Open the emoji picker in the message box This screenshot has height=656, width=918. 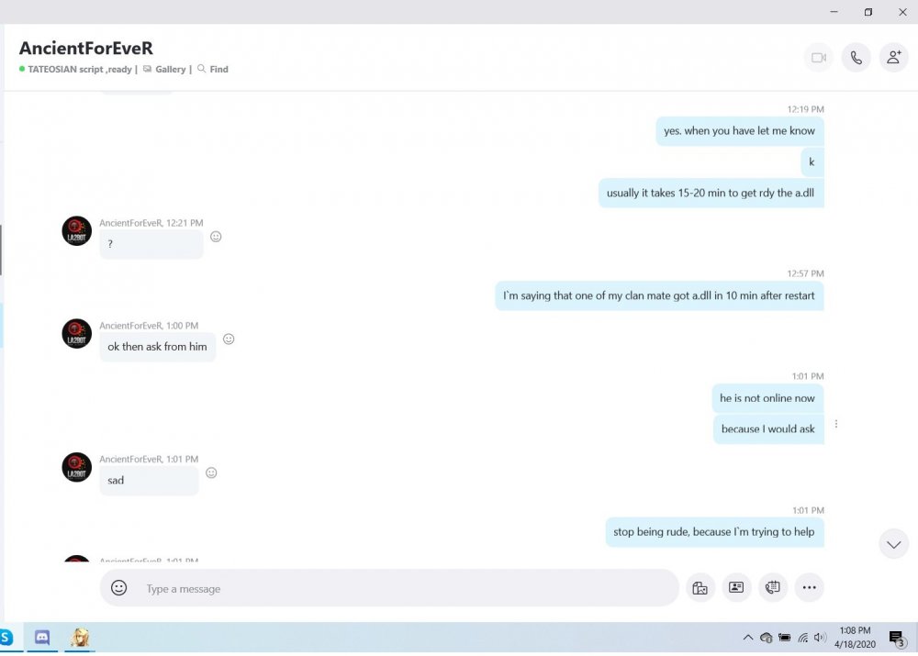119,588
